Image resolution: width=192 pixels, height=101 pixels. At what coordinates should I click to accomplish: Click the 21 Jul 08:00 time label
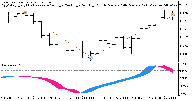(x=39, y=98)
